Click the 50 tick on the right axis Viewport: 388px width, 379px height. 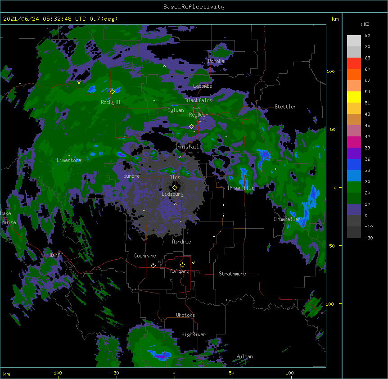pyautogui.click(x=333, y=129)
